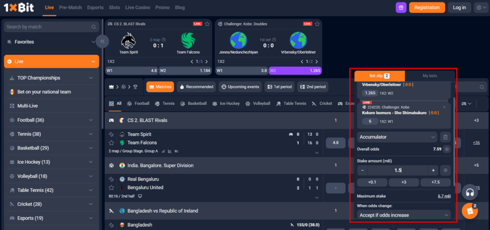Add +7.5 to stake amount

(435, 183)
